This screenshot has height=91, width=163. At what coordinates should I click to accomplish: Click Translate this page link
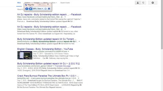[63, 66]
